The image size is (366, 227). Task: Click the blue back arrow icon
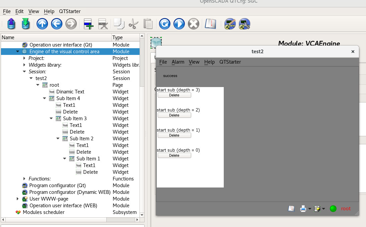click(x=57, y=24)
